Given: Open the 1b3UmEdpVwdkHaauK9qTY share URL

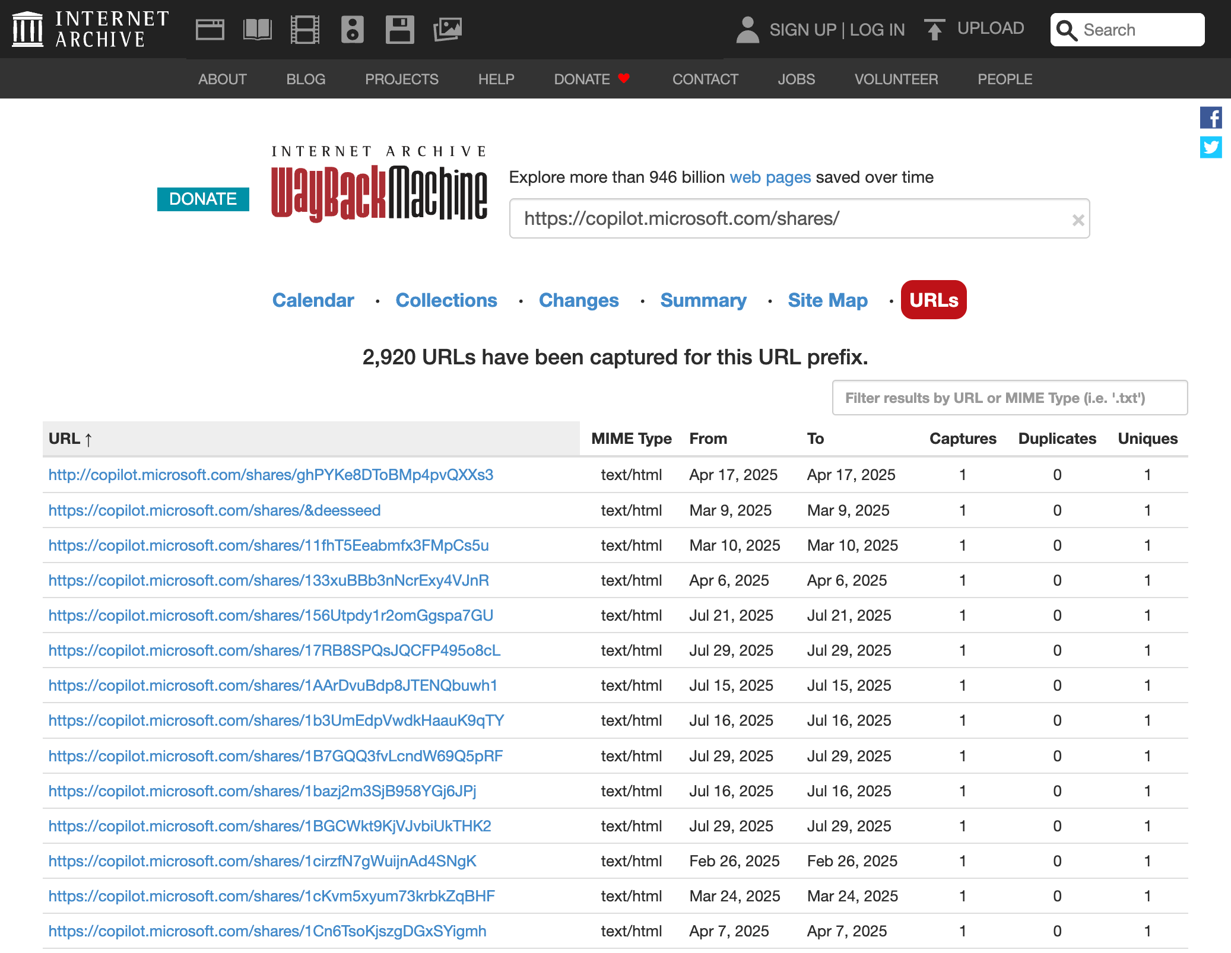Looking at the screenshot, I should coord(276,720).
